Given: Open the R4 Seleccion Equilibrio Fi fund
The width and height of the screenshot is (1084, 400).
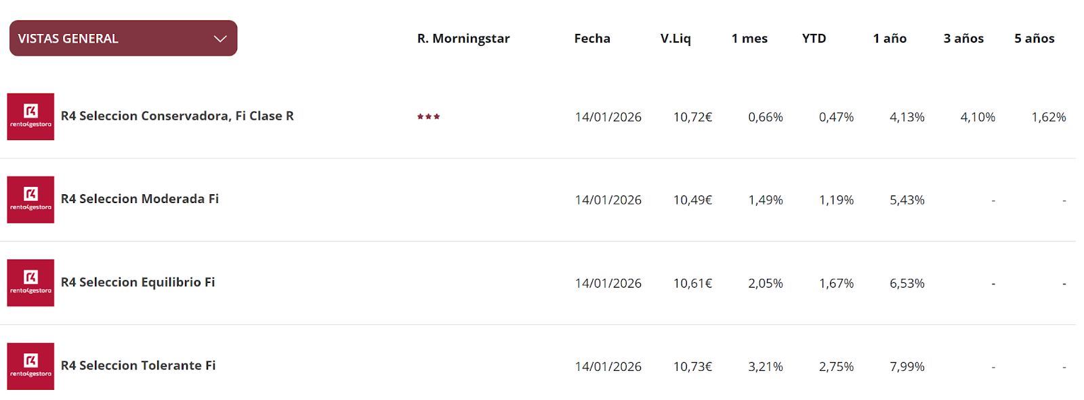Looking at the screenshot, I should click(x=138, y=282).
